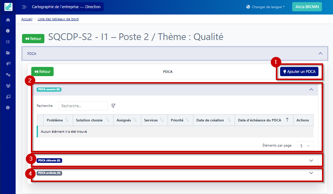Screen dimensions: 333x194
Task: Click the home icon in the sidebar
Action: point(8,20)
